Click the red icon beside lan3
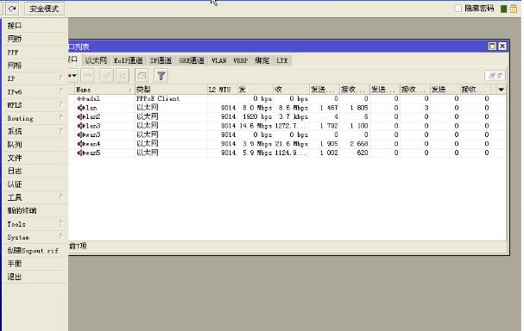524x331 pixels. click(81, 126)
